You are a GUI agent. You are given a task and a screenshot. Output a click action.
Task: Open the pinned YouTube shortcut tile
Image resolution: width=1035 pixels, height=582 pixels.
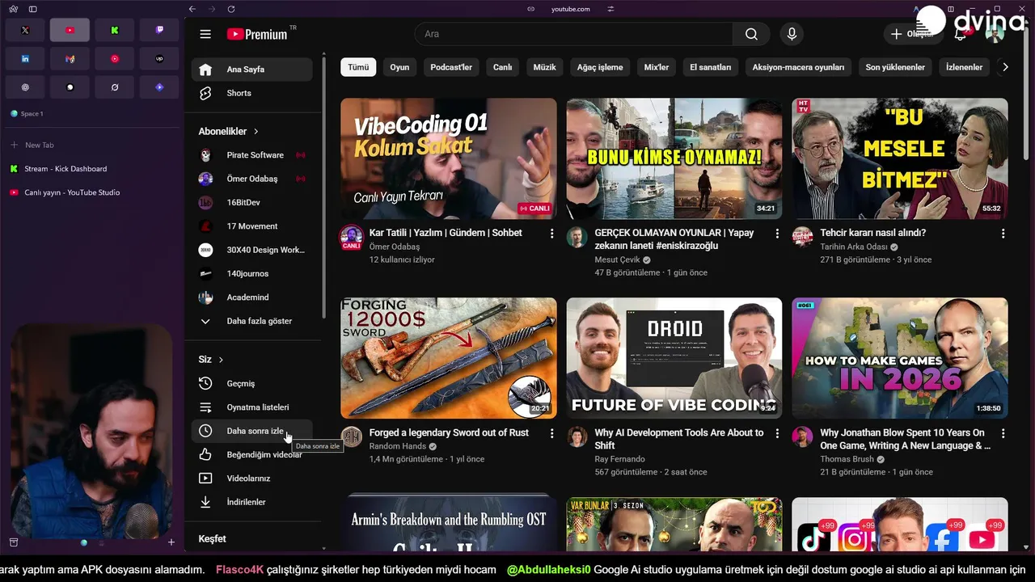(70, 30)
